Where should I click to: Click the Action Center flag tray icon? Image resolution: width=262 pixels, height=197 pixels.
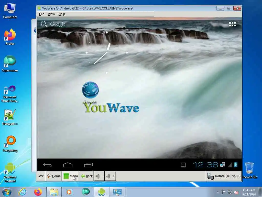point(224,192)
